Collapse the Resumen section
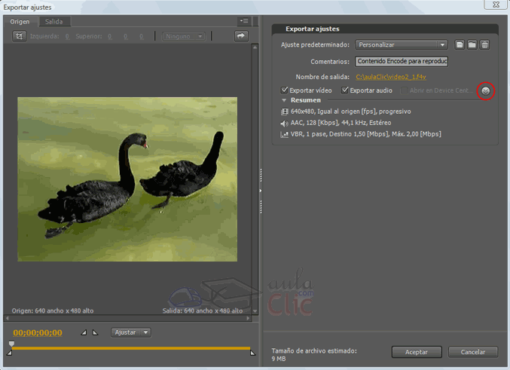510x370 pixels. coord(285,100)
